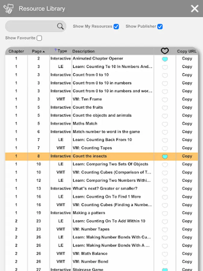203x271 pixels.
Task: Unfavourite Count the insects heart
Action: 165,157
